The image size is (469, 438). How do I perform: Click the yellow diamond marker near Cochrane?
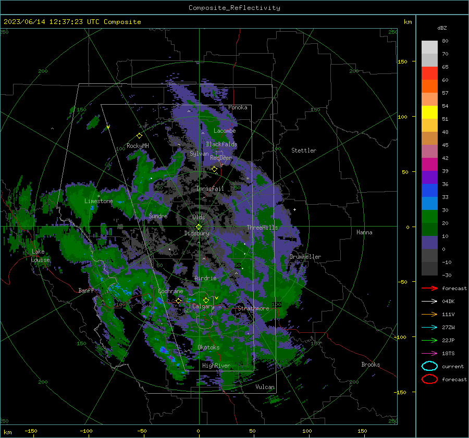click(179, 301)
